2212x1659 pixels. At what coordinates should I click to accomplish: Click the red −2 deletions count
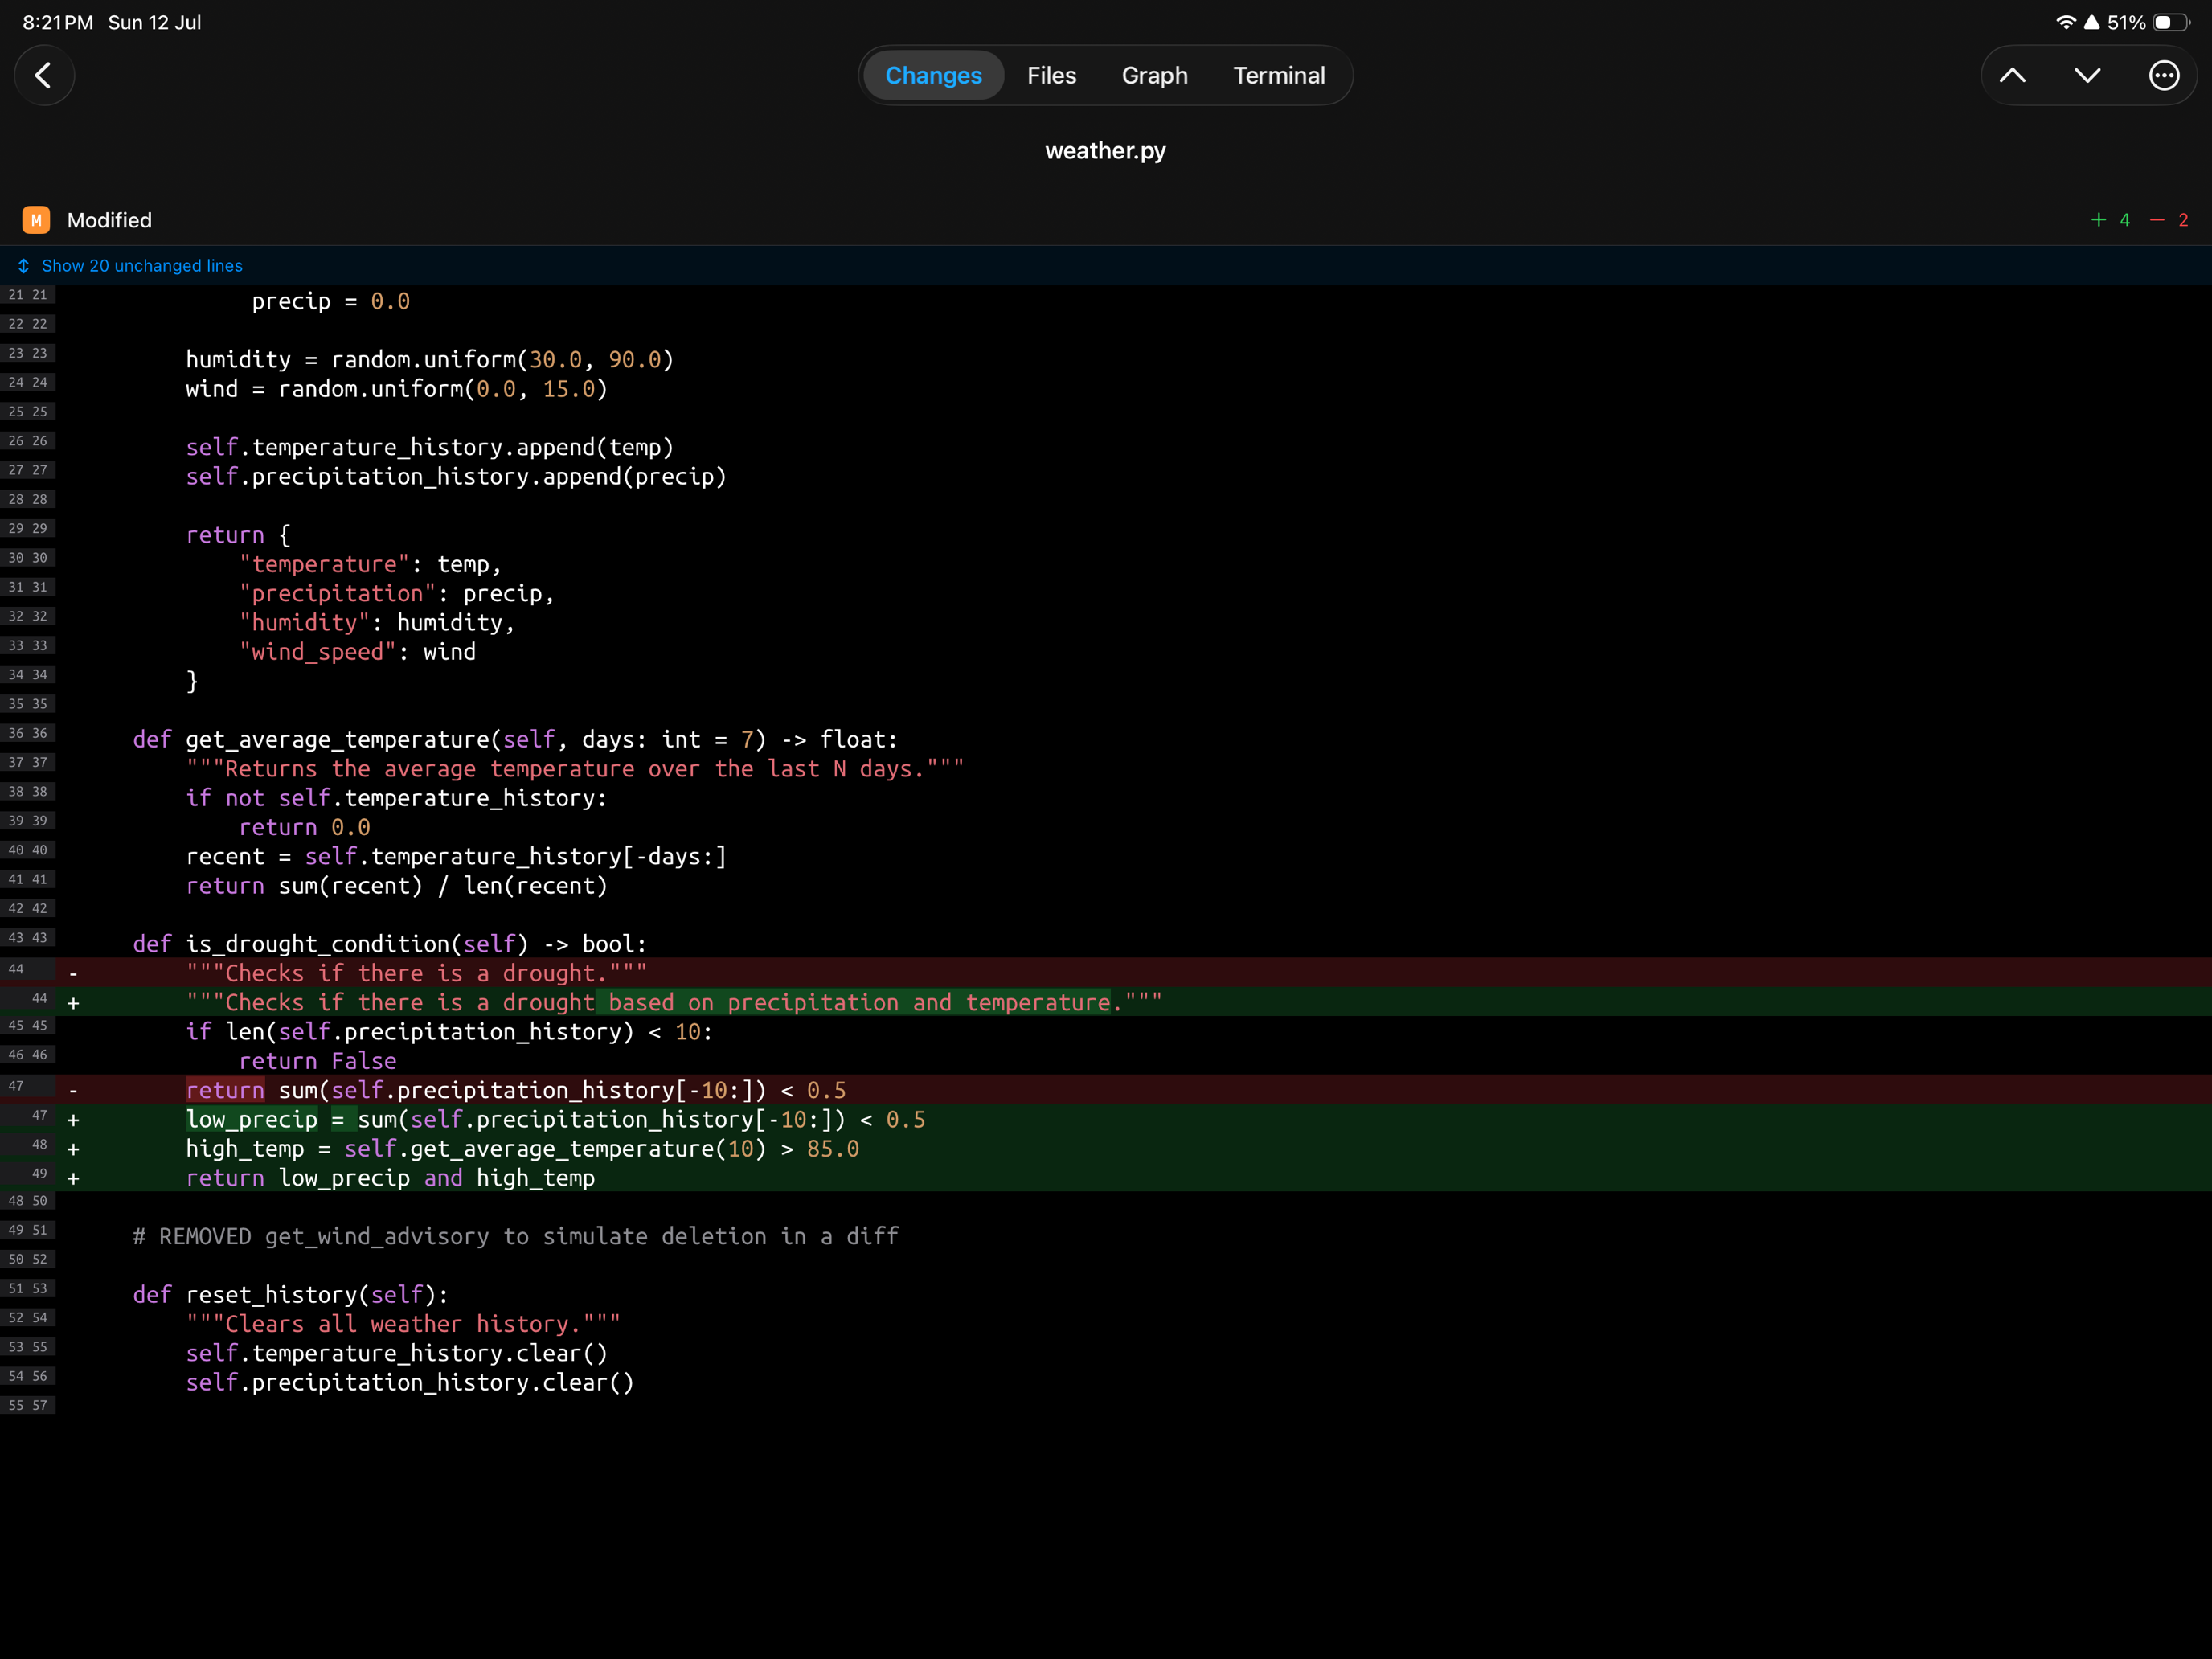point(2168,220)
